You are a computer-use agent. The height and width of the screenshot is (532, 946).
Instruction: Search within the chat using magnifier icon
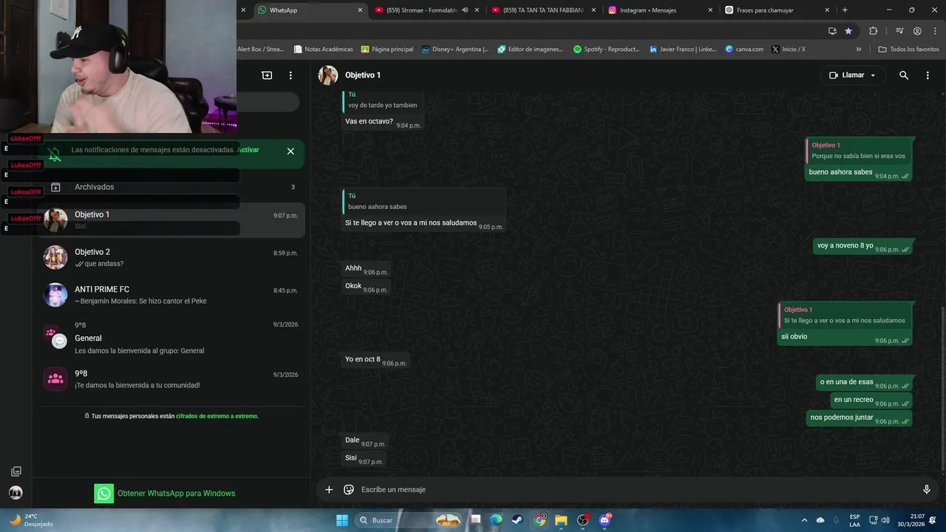coord(904,75)
